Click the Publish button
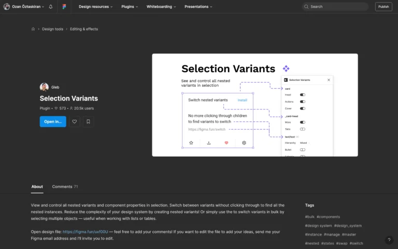 [383, 7]
